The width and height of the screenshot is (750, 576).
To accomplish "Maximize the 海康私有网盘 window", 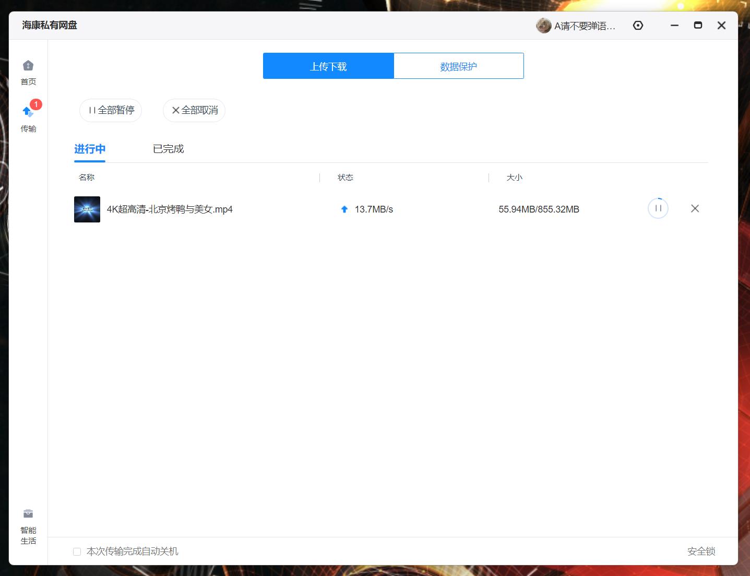I will click(x=698, y=26).
